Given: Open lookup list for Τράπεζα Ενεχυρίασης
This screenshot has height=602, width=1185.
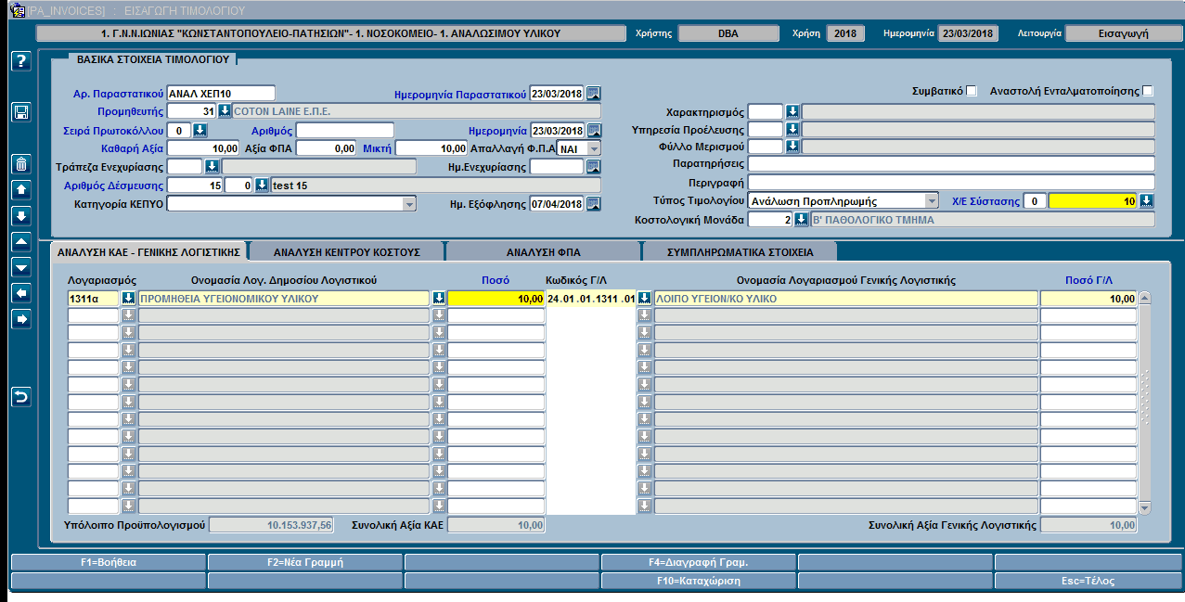Looking at the screenshot, I should pos(211,167).
